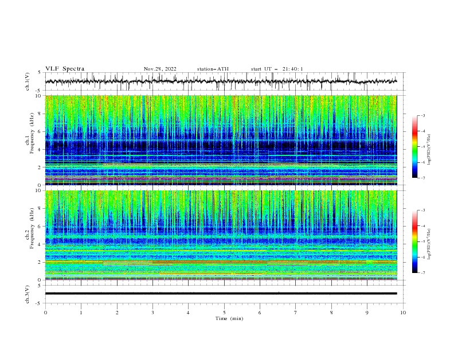Click the "station=ATH" label
Image resolution: width=454 pixels, height=351 pixels.
coord(213,69)
